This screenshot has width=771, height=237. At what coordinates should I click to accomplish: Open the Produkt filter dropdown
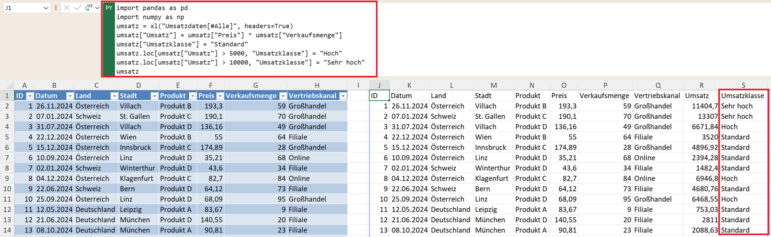click(x=192, y=96)
